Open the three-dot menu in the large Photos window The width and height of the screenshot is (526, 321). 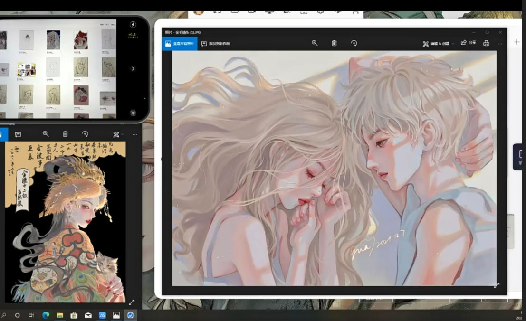(500, 44)
